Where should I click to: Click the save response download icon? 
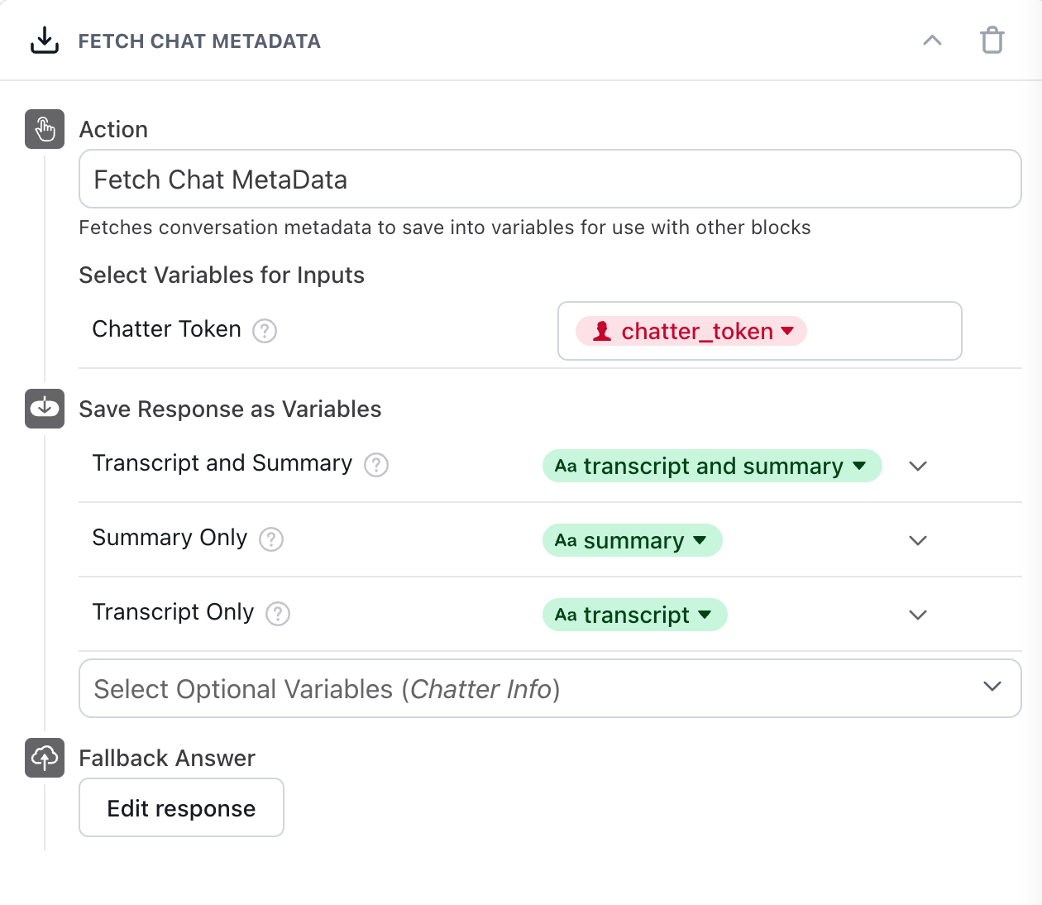coord(44,408)
